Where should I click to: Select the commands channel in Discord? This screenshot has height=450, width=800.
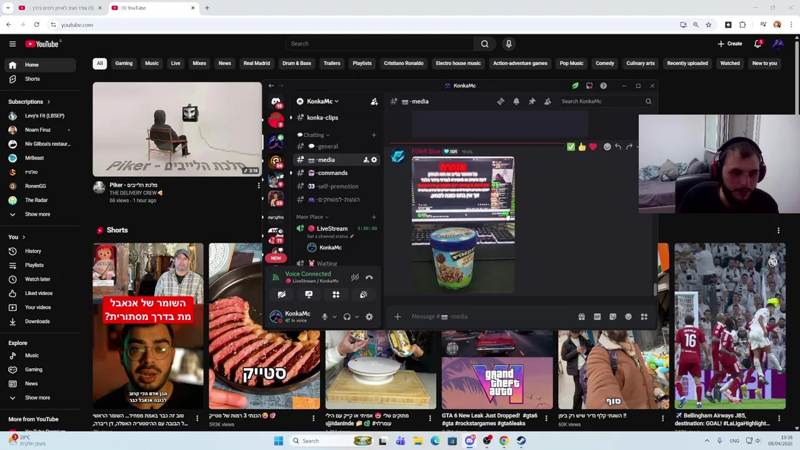pyautogui.click(x=336, y=173)
